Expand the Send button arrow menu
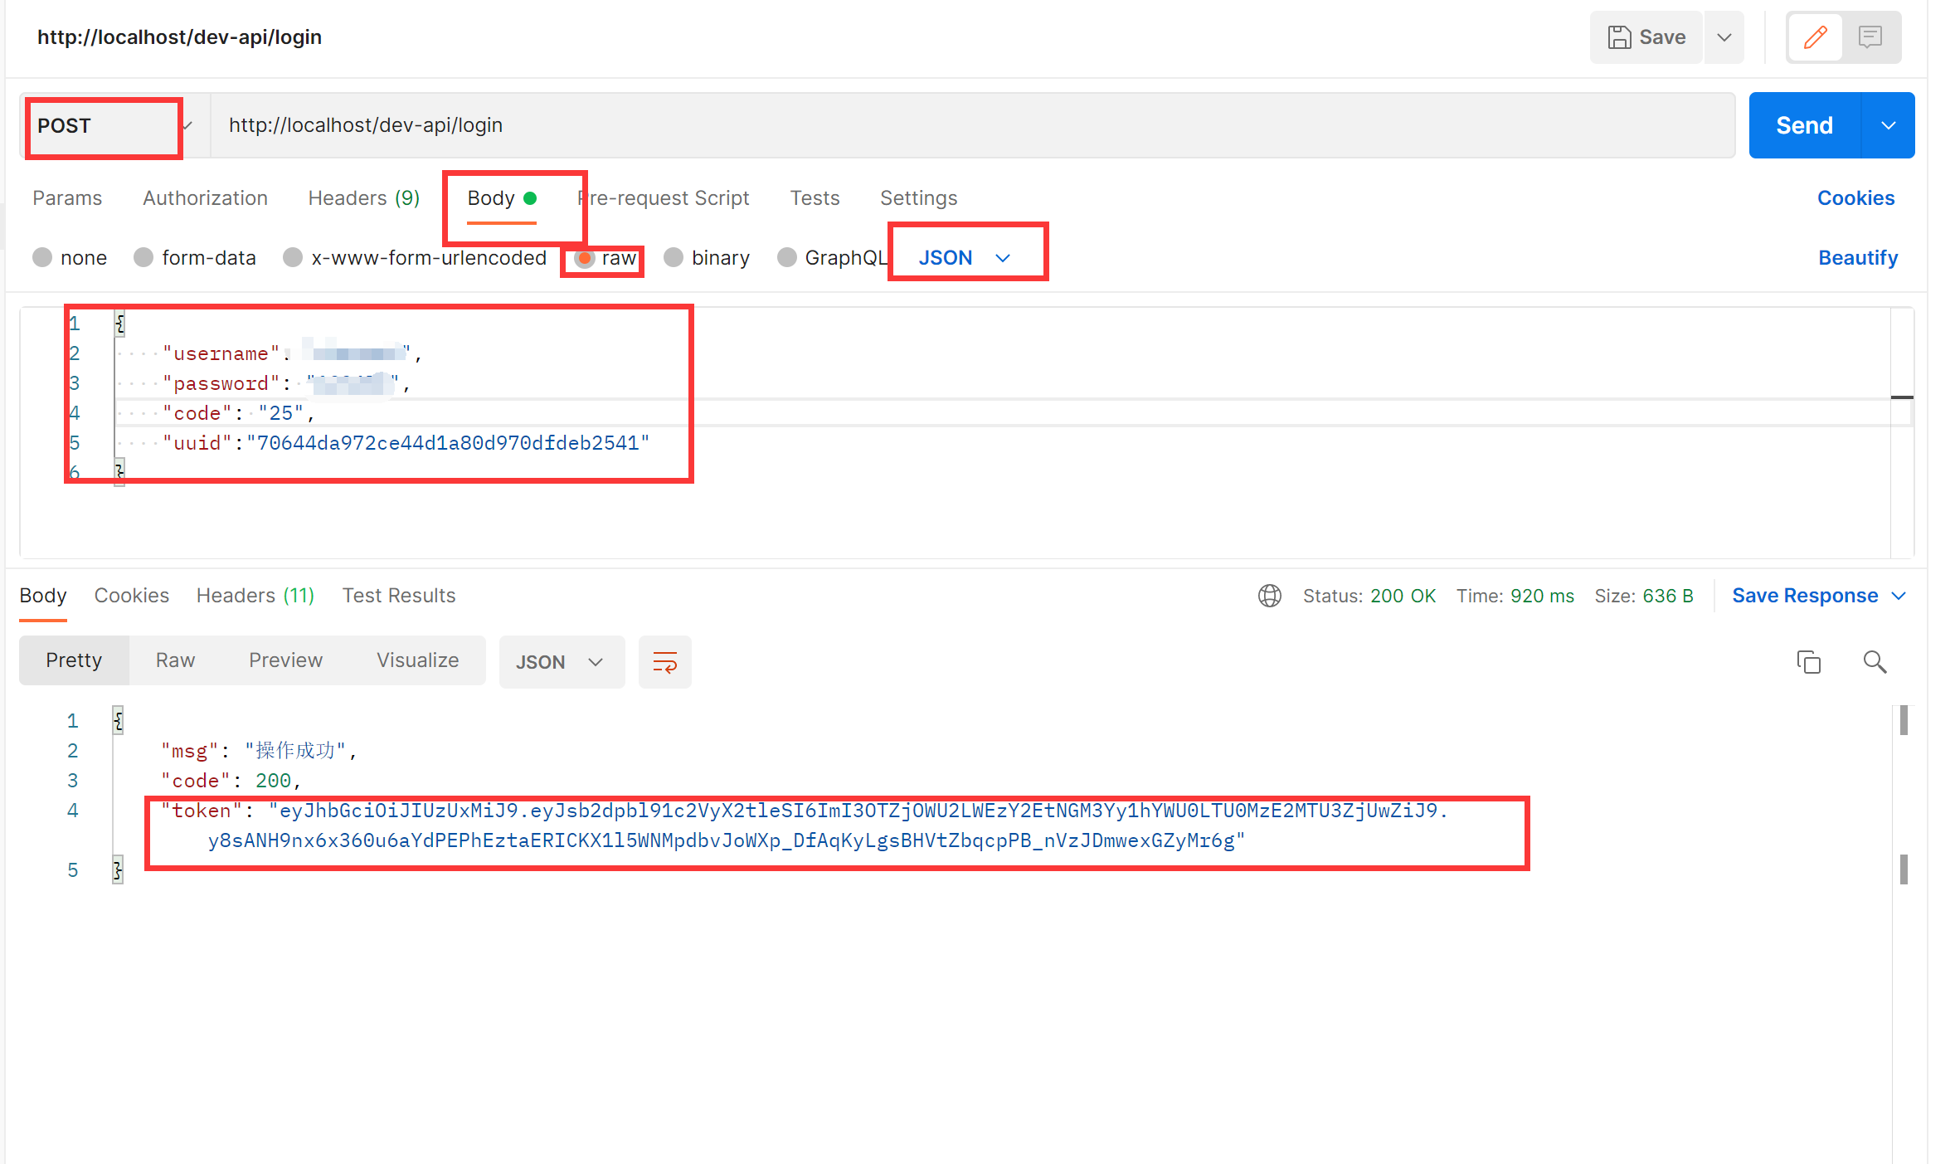This screenshot has height=1164, width=1955. point(1888,126)
